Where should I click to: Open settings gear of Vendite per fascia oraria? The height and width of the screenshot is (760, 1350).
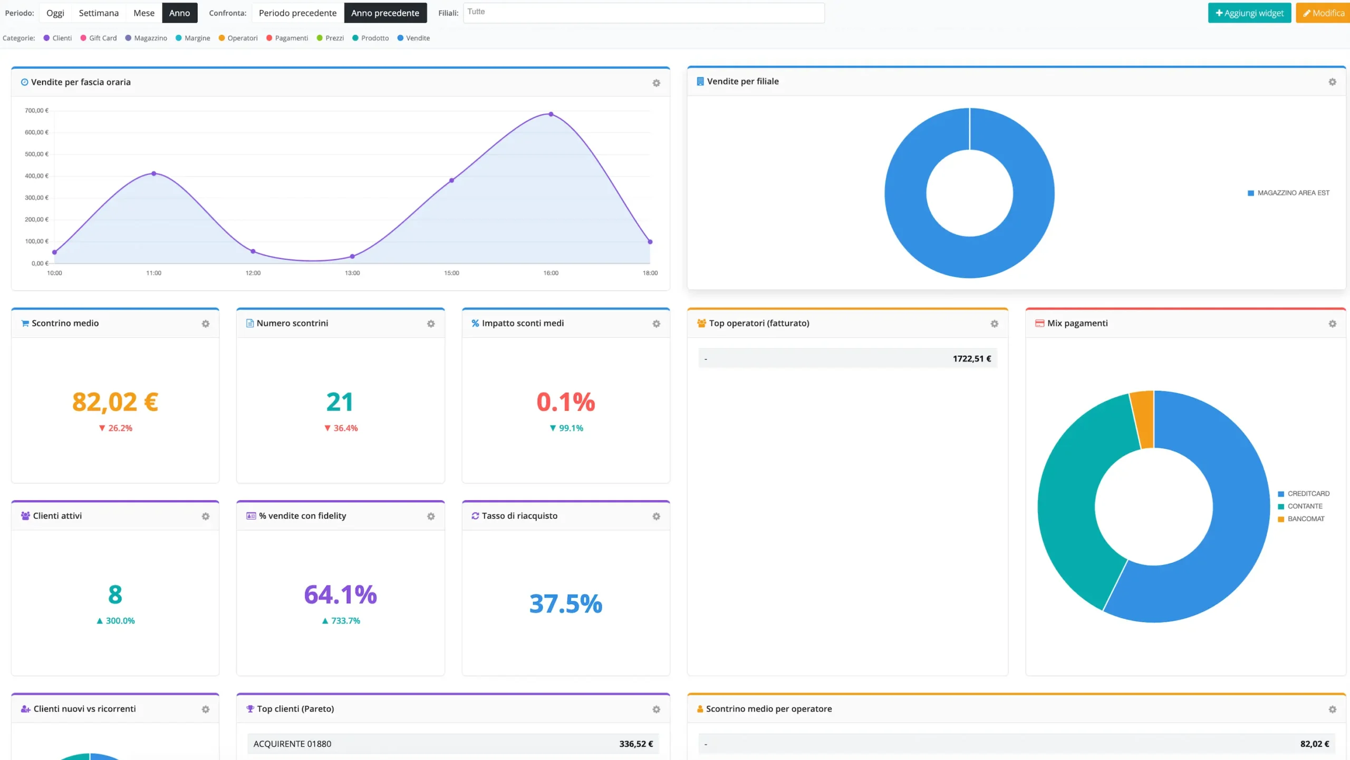pyautogui.click(x=656, y=83)
